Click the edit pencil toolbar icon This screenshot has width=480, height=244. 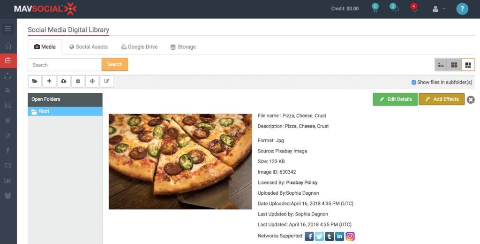click(106, 81)
